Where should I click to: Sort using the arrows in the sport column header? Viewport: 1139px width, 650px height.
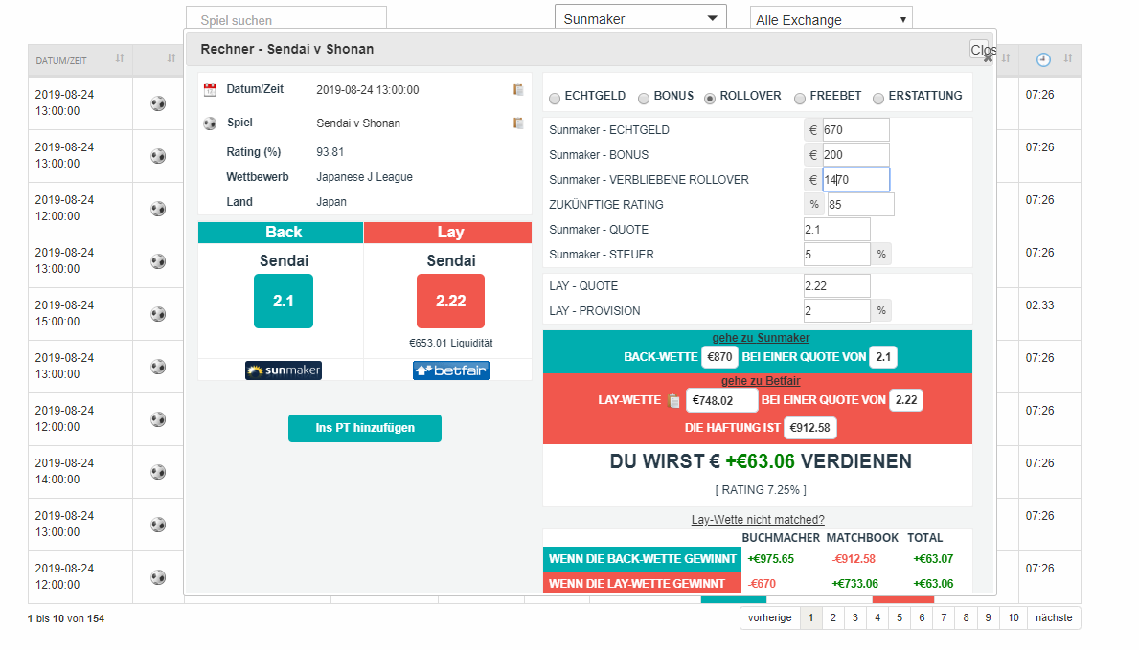171,58
